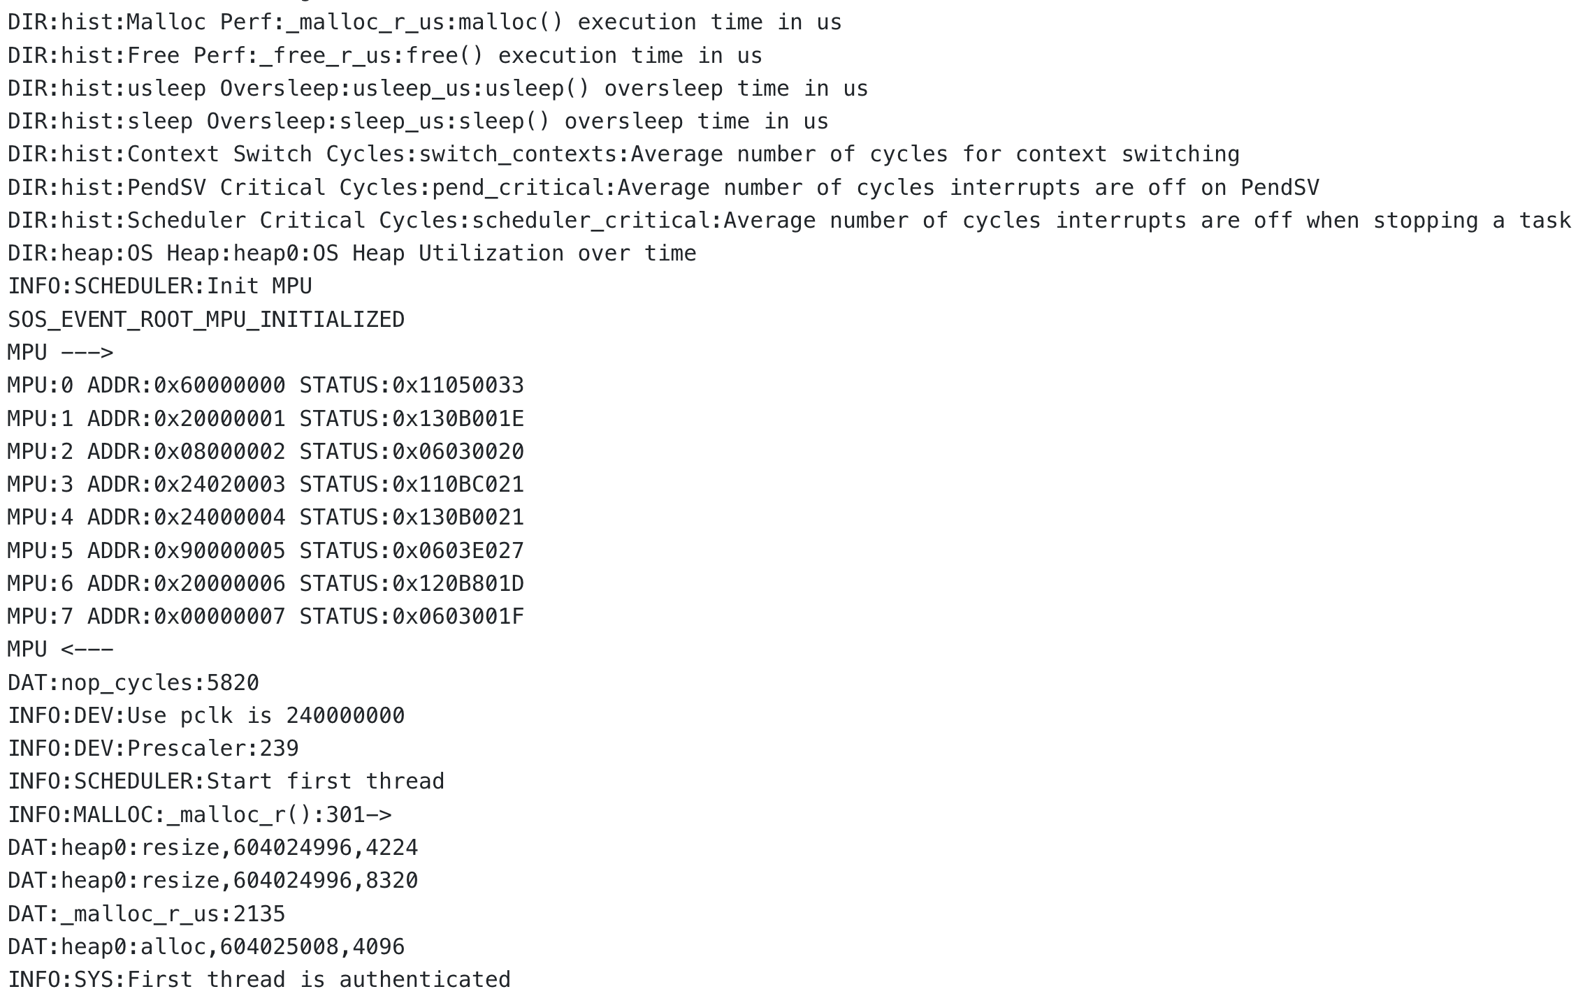Click the pclk is 240000000 line
1585x996 pixels.
206,716
